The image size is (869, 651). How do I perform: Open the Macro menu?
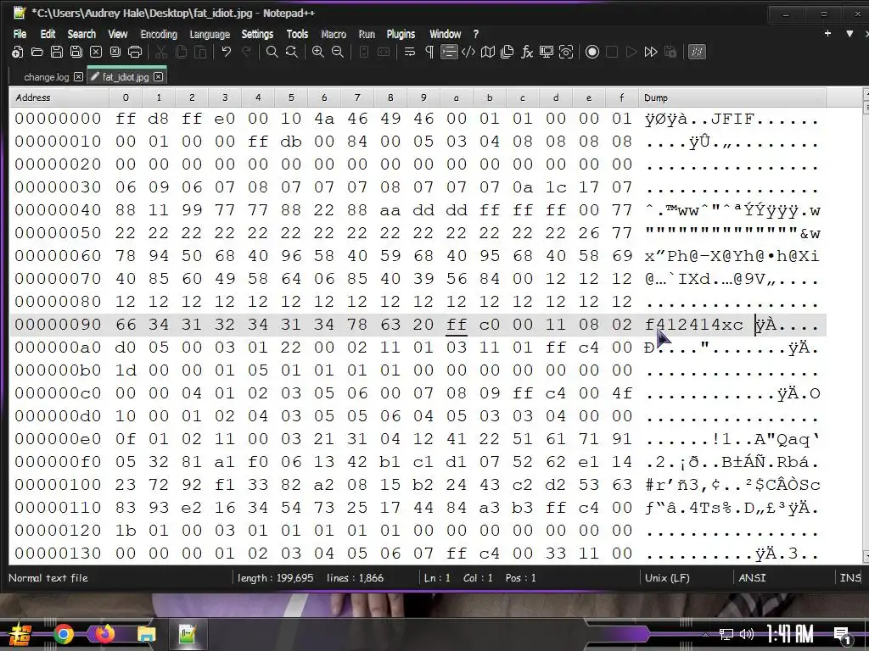pos(334,34)
